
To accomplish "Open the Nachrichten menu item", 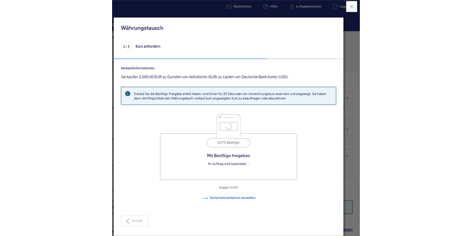I will [242, 6].
